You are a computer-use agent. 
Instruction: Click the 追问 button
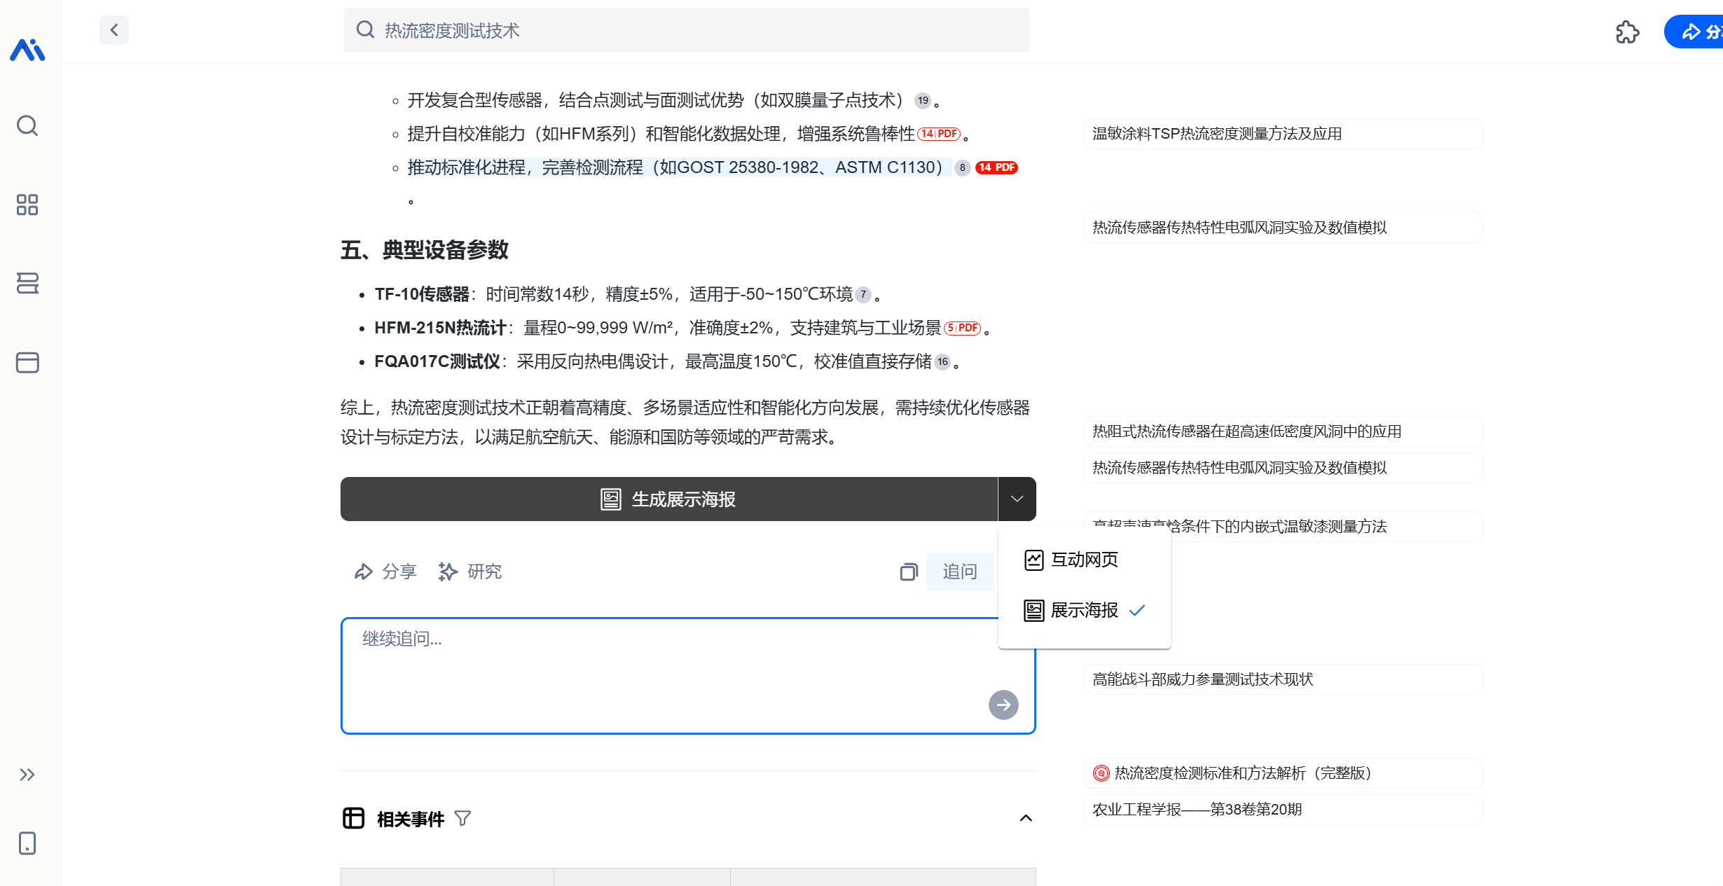click(x=959, y=572)
